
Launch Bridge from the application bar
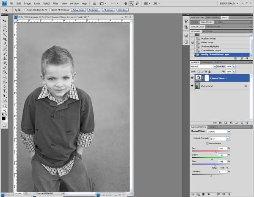pos(94,3)
